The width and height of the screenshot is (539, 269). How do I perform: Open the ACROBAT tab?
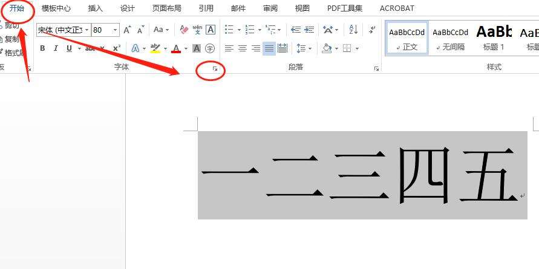397,8
